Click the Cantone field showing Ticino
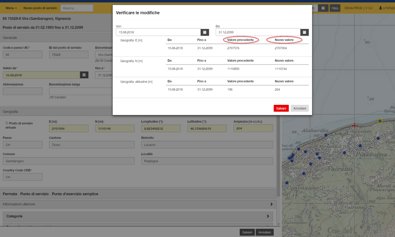The height and width of the screenshot is (237, 395). point(92,145)
